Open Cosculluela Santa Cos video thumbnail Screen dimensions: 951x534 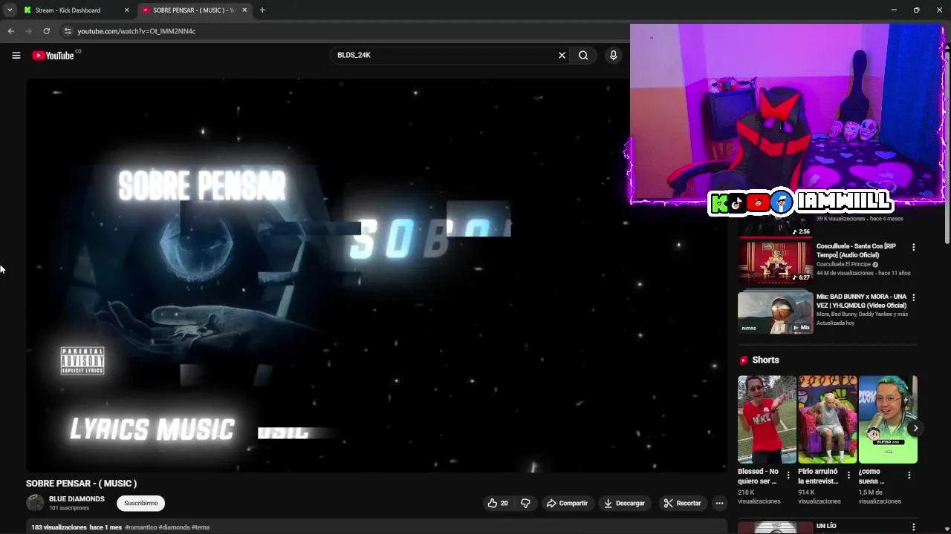click(775, 262)
